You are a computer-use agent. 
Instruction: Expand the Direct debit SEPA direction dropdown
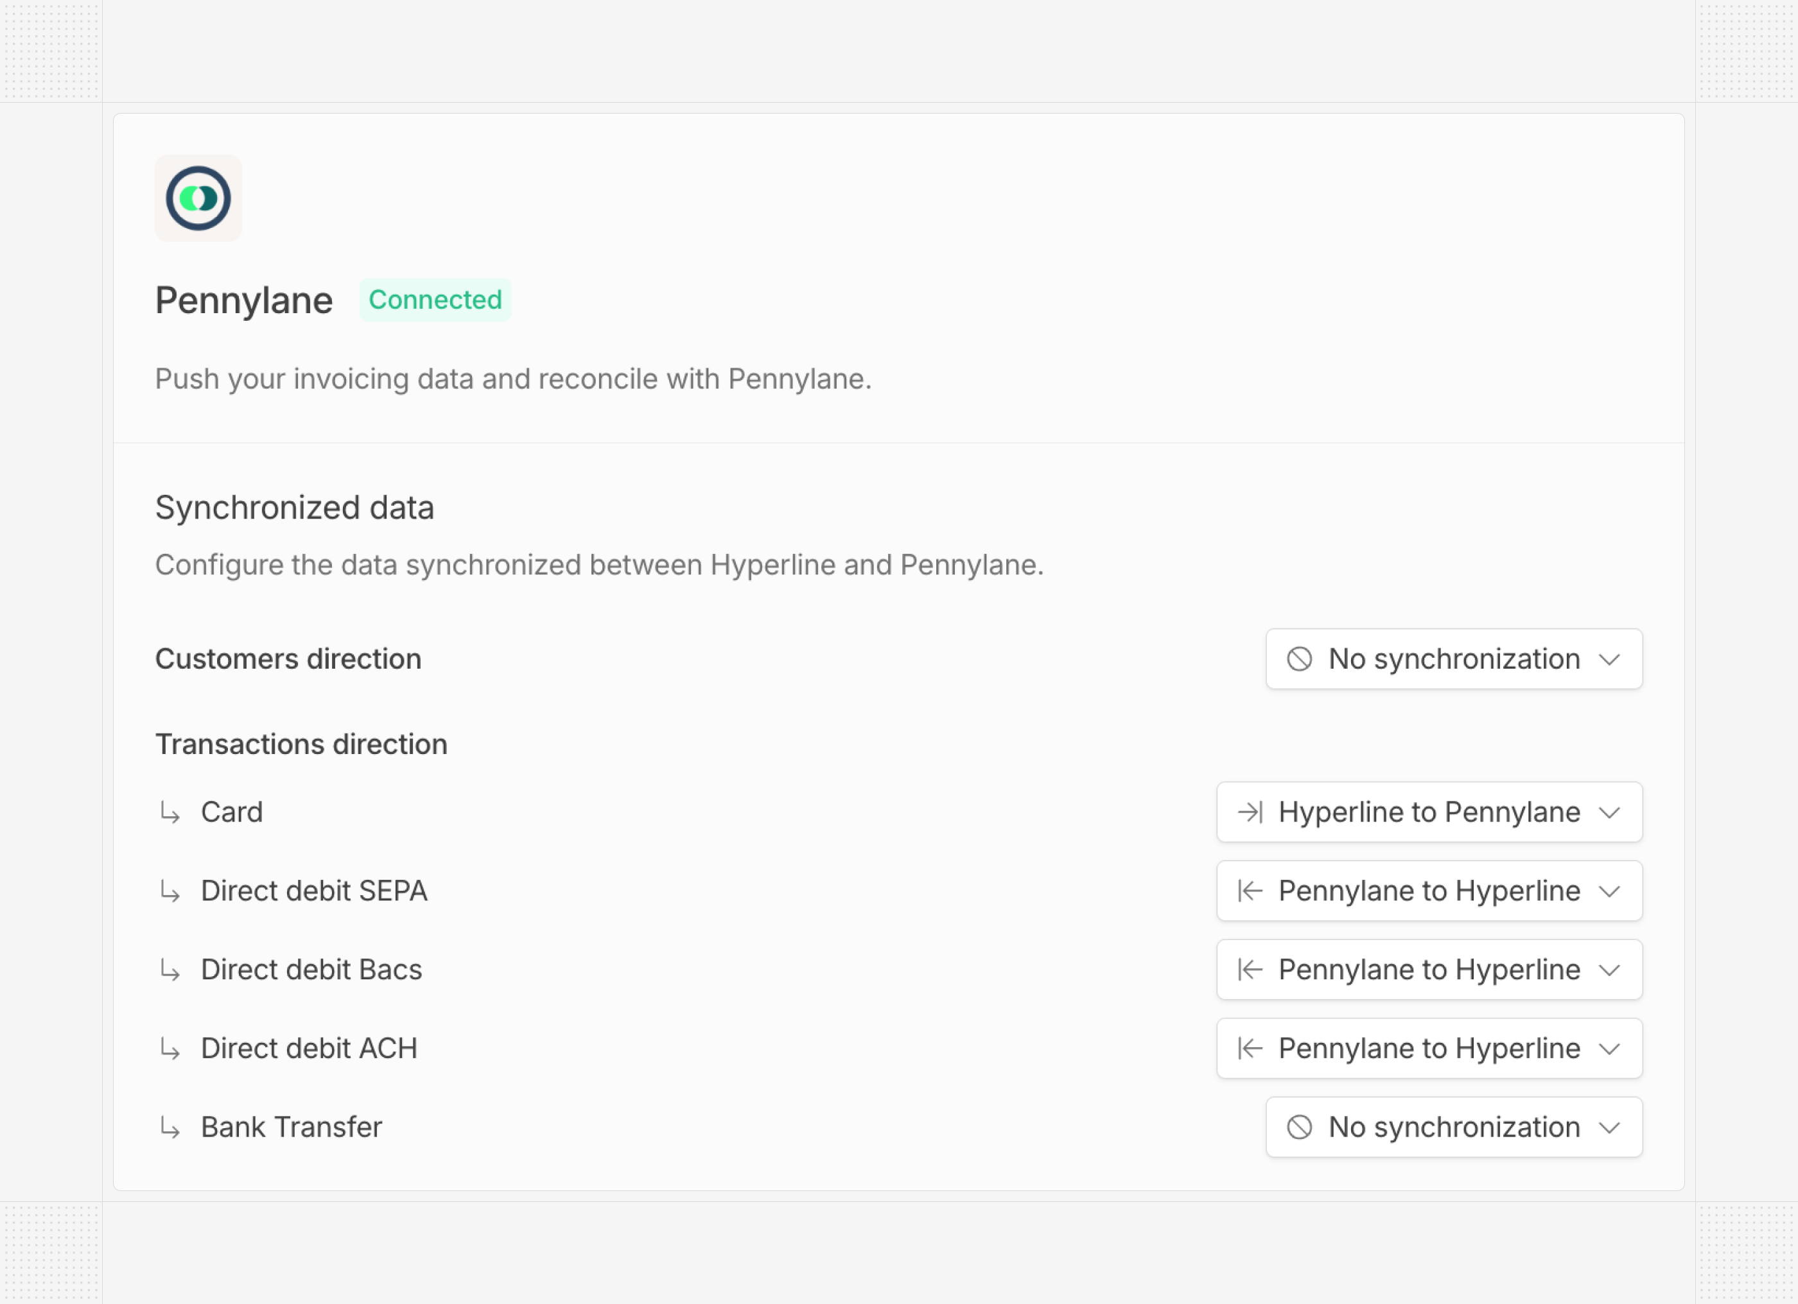[x=1429, y=891]
